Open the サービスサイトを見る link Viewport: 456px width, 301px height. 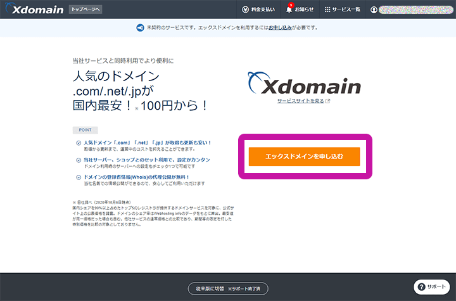[300, 101]
